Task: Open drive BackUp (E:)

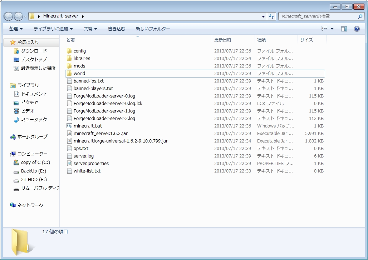Action: click(x=33, y=171)
